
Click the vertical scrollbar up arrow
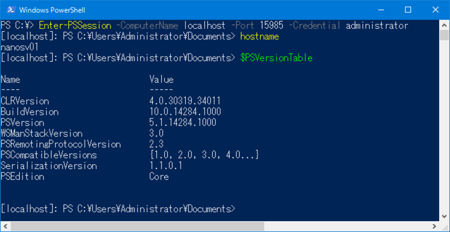[444, 25]
